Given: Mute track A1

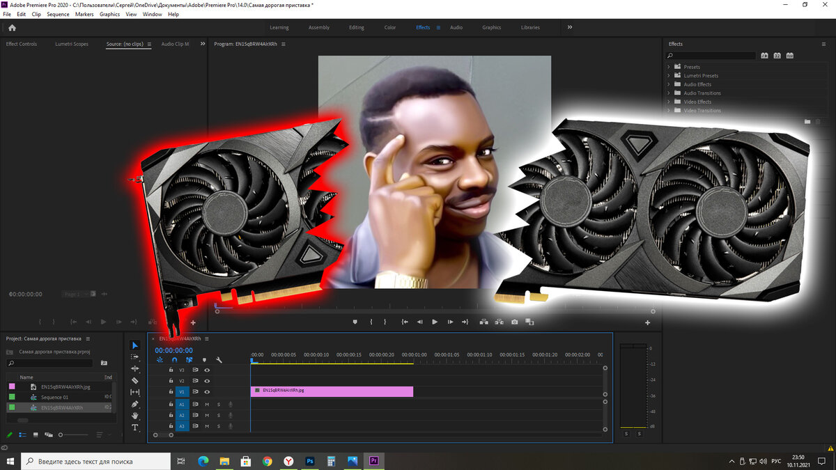Looking at the screenshot, I should tap(207, 404).
